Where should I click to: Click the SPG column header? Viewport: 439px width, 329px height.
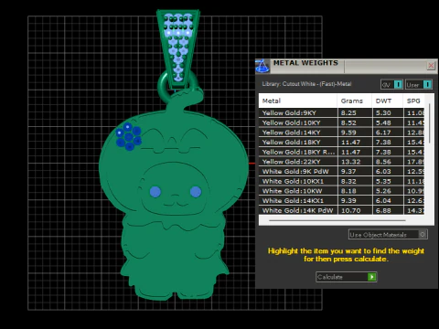pyautogui.click(x=413, y=101)
